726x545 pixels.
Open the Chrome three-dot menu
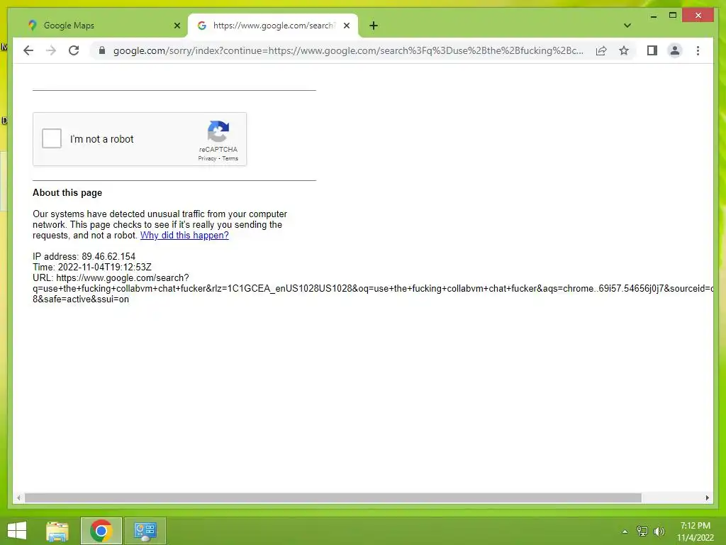[698, 50]
